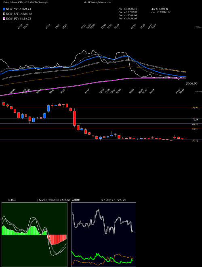
Task: Click the Pre H: 5700.00 value
Action: (x=128, y=12)
